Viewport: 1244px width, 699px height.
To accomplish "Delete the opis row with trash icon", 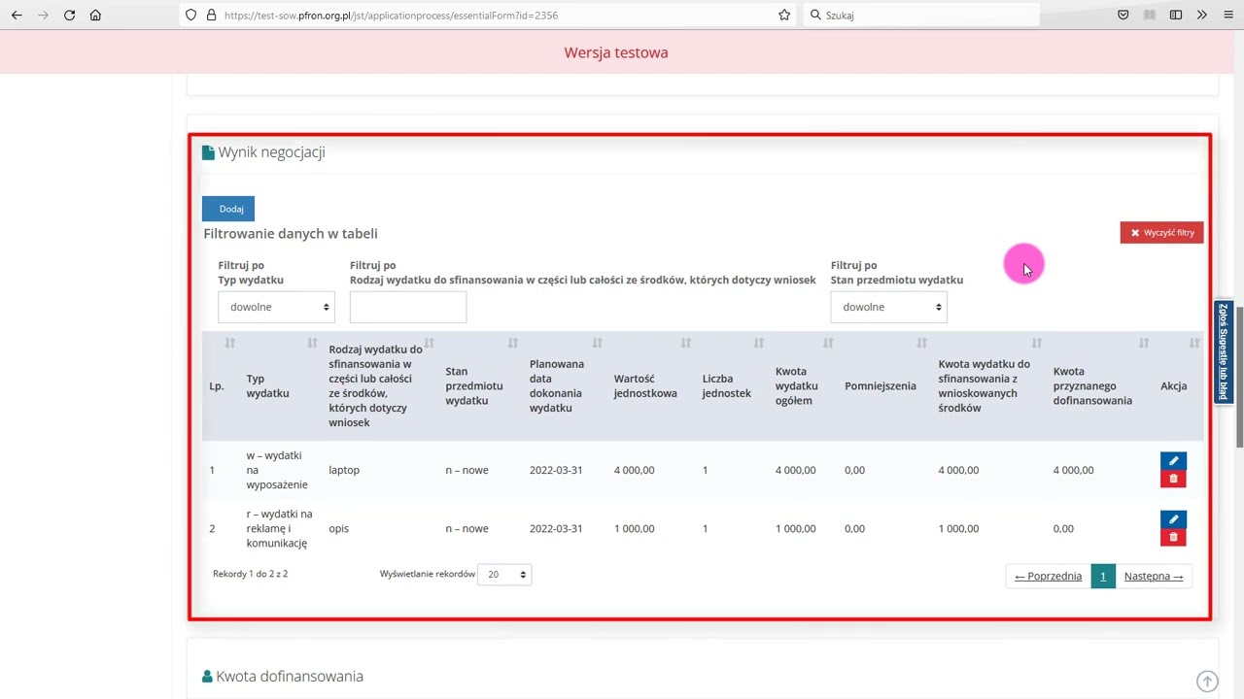I will click(1173, 537).
